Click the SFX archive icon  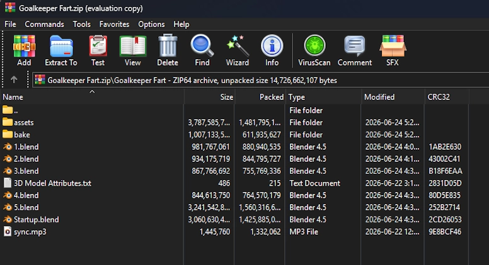pyautogui.click(x=393, y=50)
